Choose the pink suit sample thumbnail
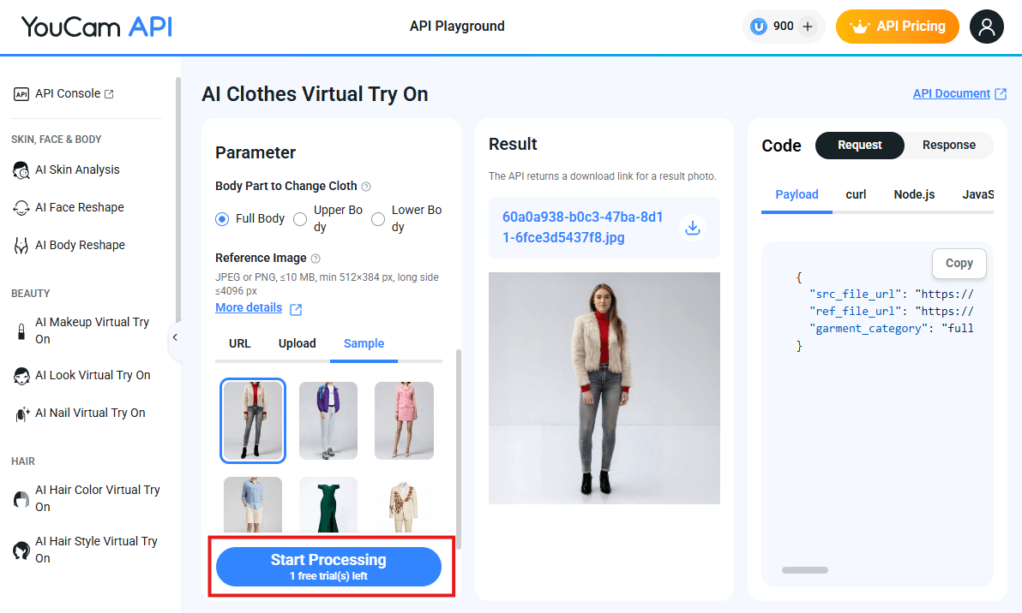 click(404, 420)
